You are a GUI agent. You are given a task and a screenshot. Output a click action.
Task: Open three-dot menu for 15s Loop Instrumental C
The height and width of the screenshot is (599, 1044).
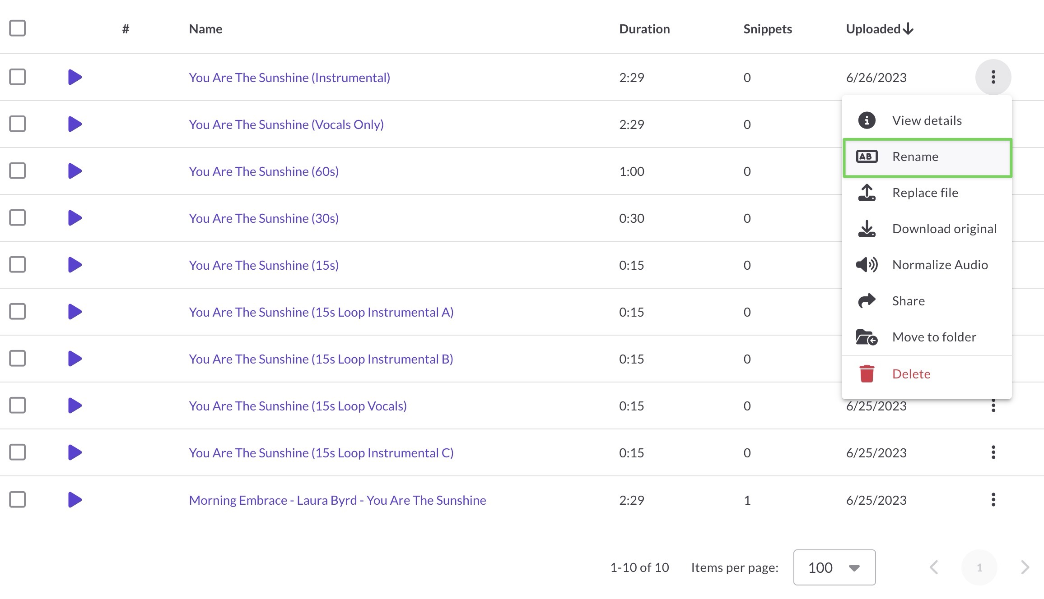(993, 452)
